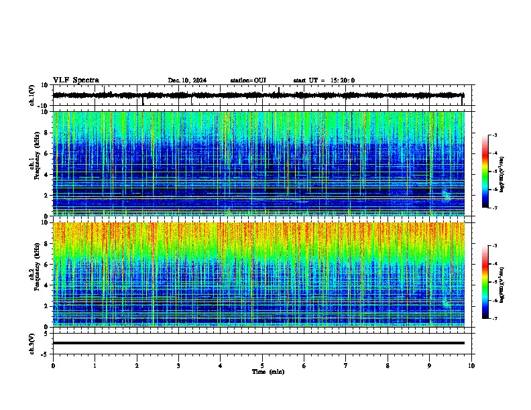Click the ch.2 frequency tick label "2"
This screenshot has height=410, width=531.
click(x=47, y=306)
